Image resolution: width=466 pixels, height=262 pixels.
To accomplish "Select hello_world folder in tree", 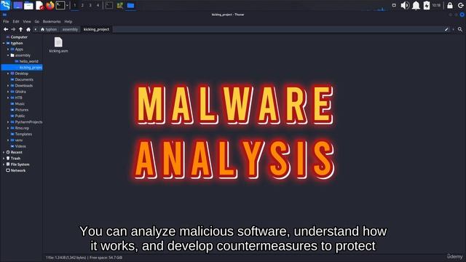I will (x=29, y=61).
